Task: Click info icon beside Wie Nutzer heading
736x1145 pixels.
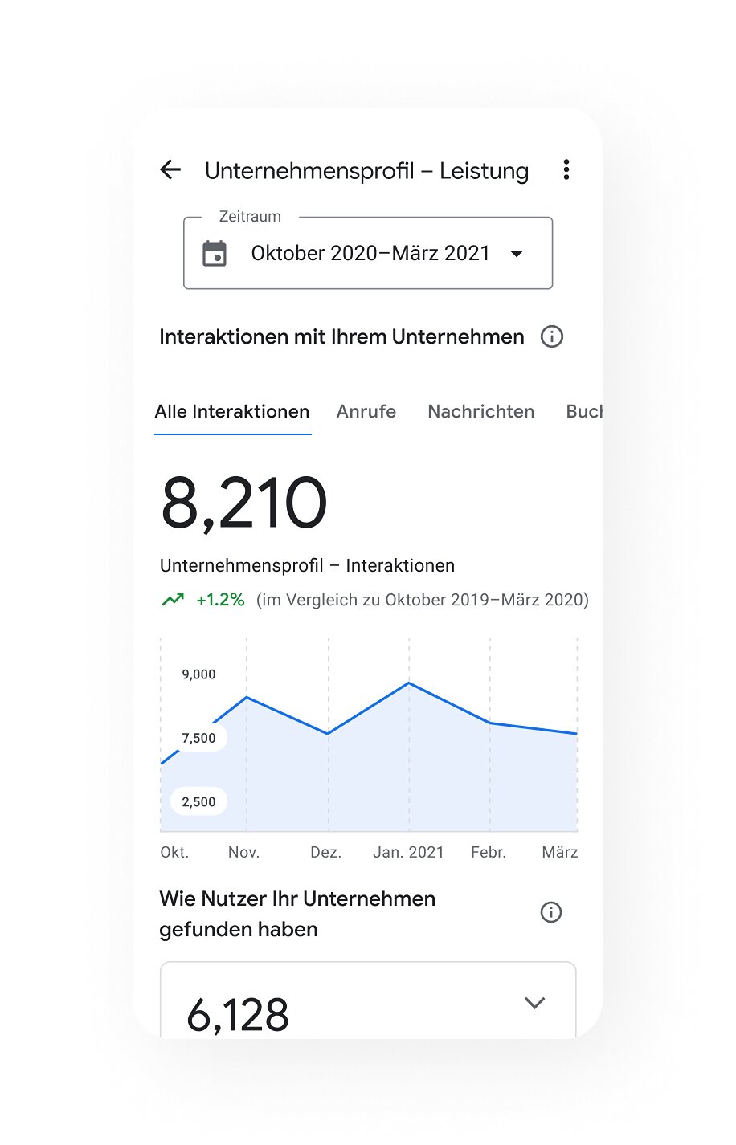Action: click(550, 912)
